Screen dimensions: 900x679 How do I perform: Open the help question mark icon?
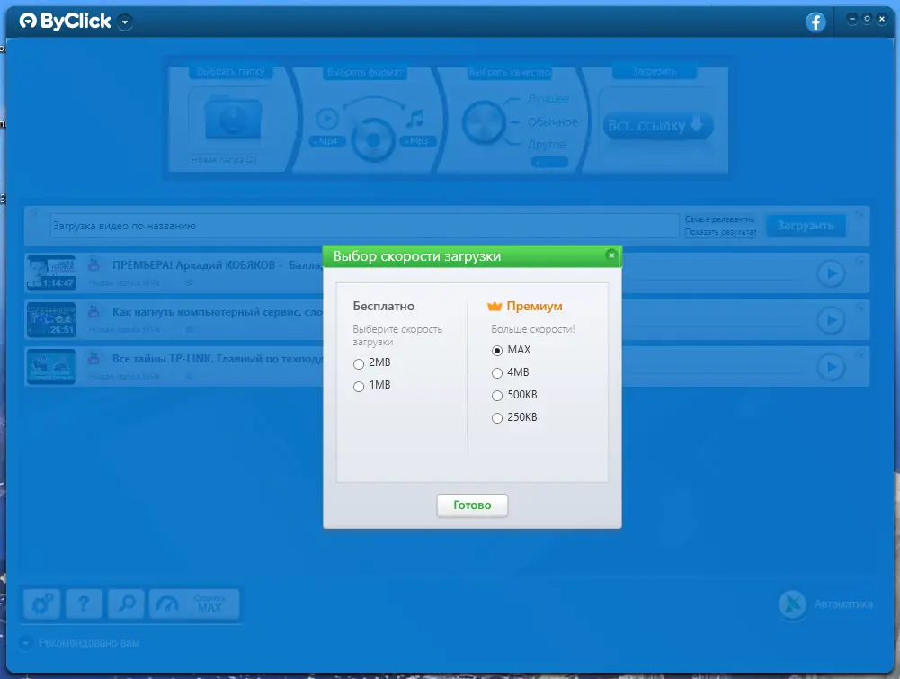pyautogui.click(x=84, y=603)
